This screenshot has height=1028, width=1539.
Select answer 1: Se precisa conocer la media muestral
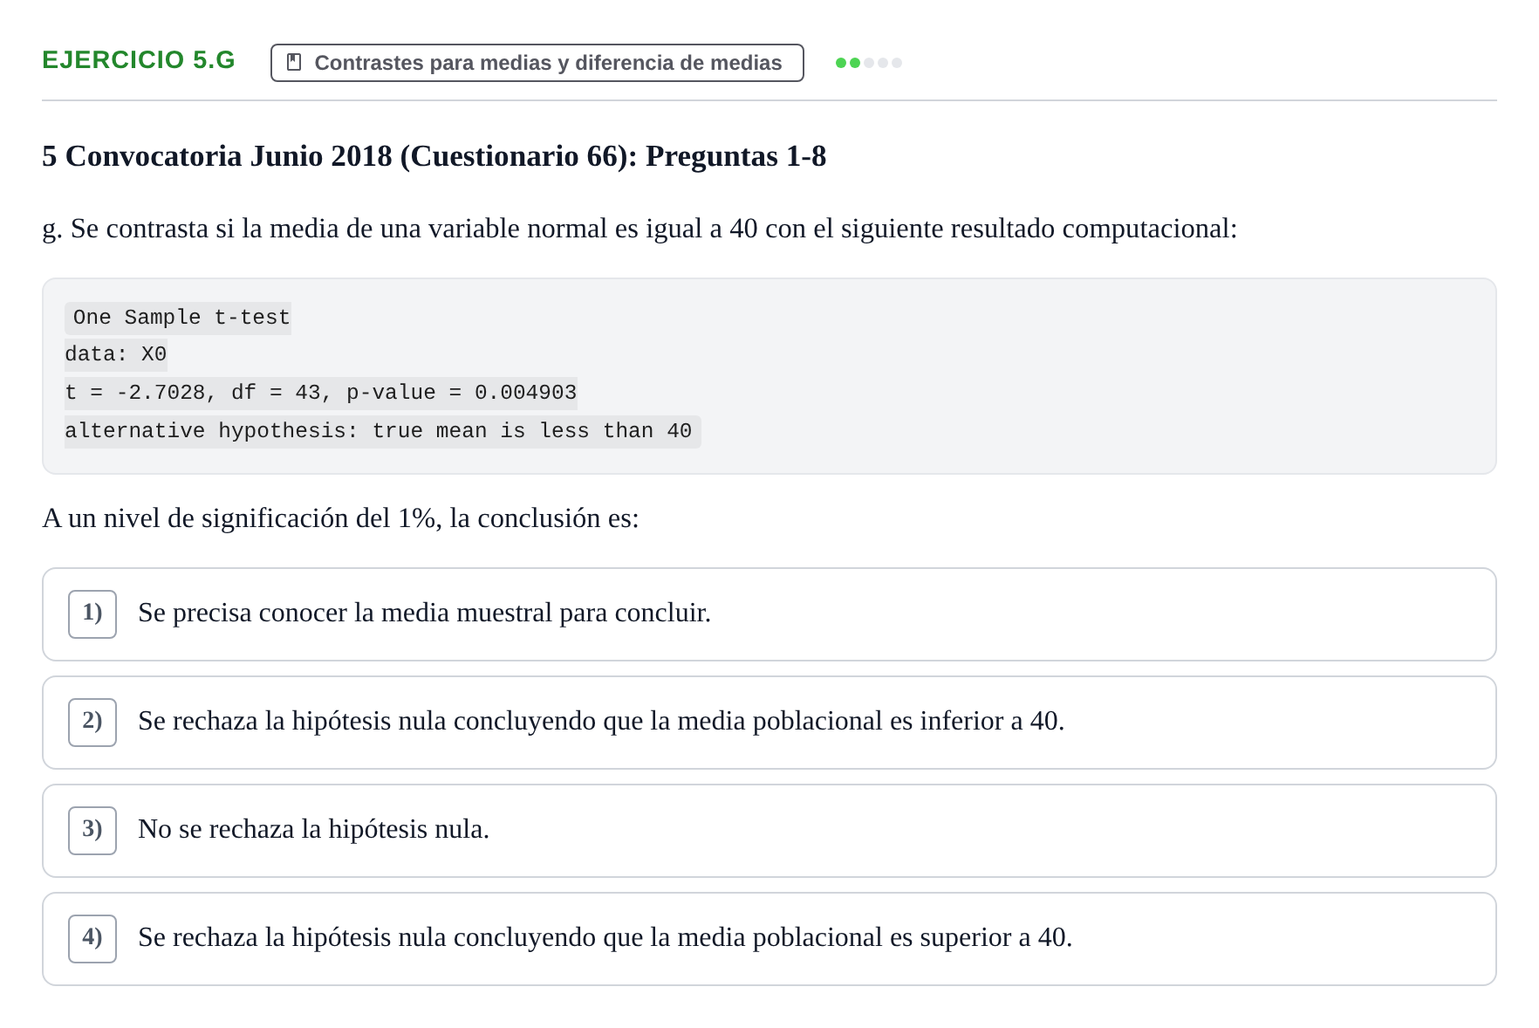[x=769, y=614]
